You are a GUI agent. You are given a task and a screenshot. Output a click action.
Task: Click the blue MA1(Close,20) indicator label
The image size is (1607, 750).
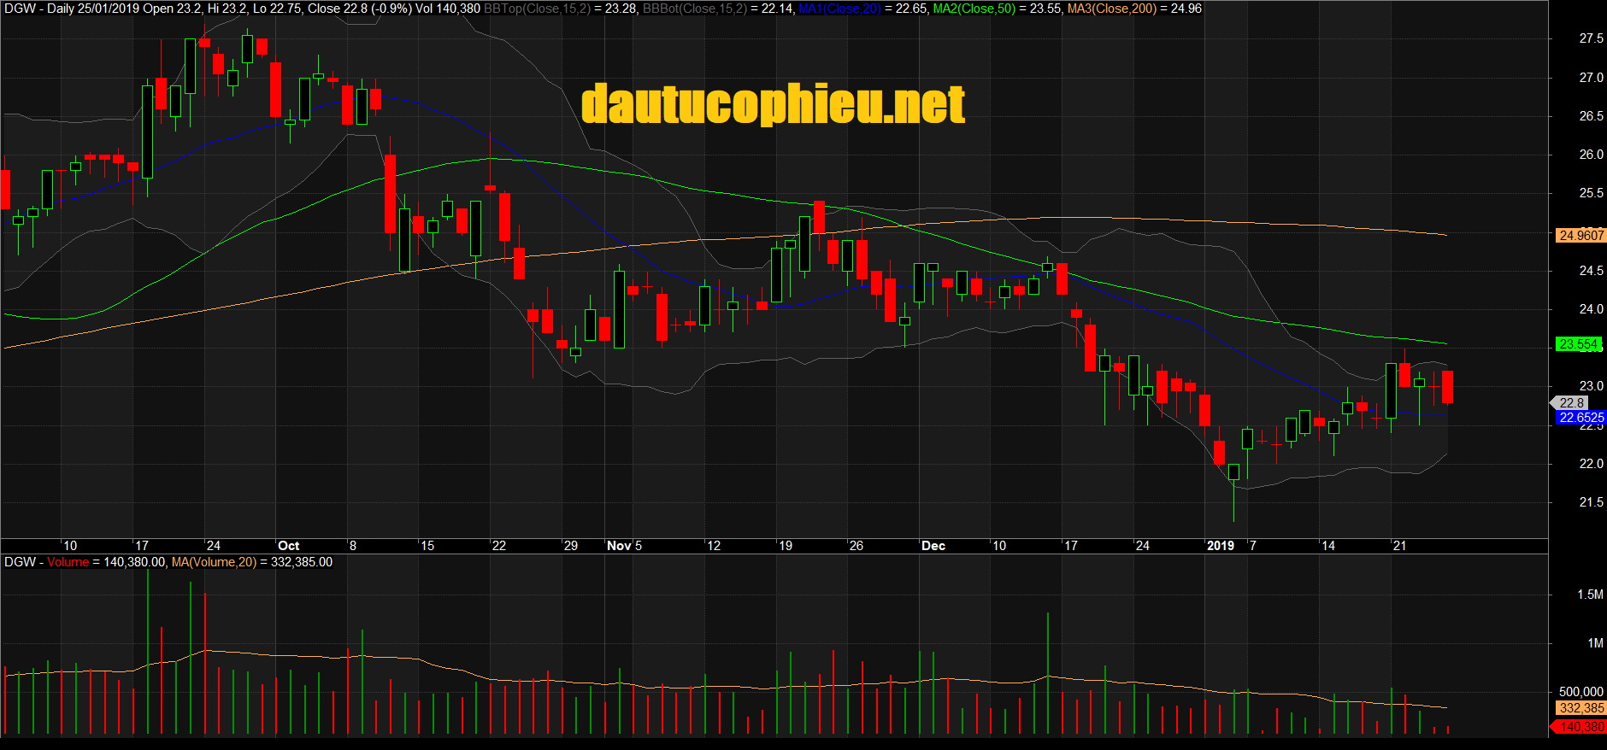[x=839, y=9]
